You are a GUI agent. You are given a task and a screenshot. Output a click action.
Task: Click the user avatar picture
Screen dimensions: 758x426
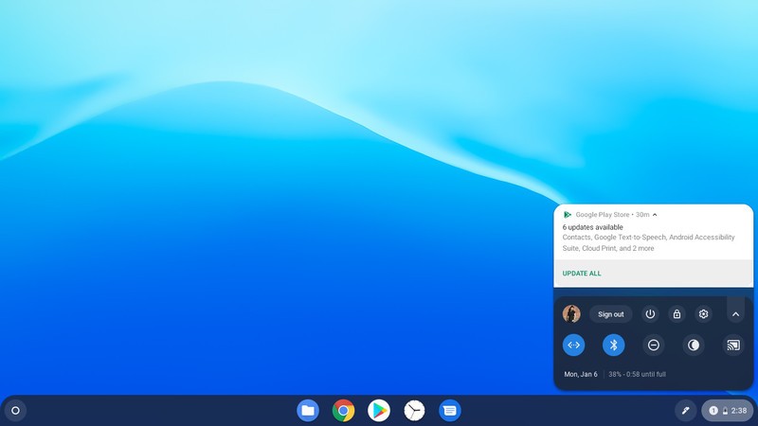[x=571, y=314]
